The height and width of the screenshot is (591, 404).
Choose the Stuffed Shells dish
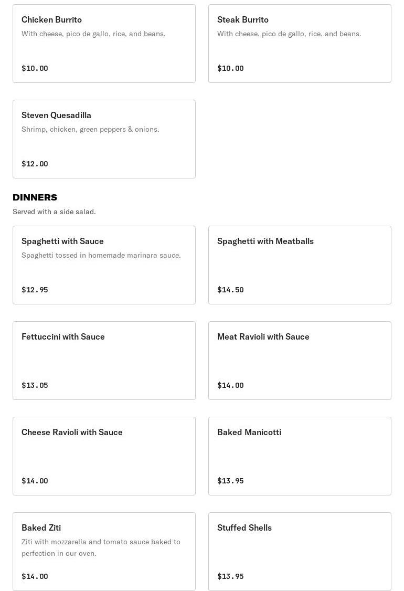(x=300, y=552)
